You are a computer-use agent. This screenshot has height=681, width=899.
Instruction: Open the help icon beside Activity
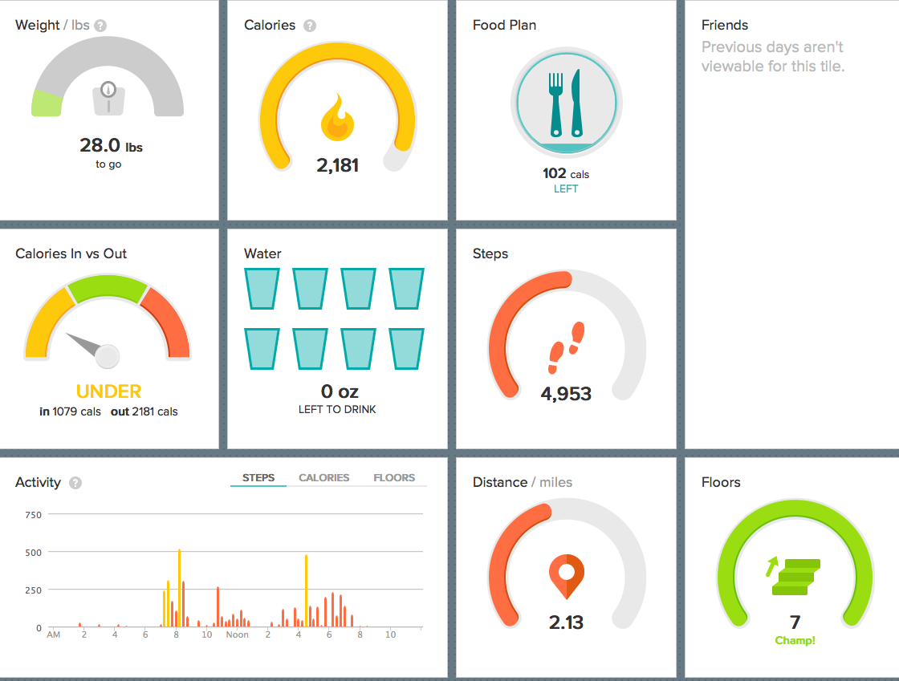tap(75, 483)
